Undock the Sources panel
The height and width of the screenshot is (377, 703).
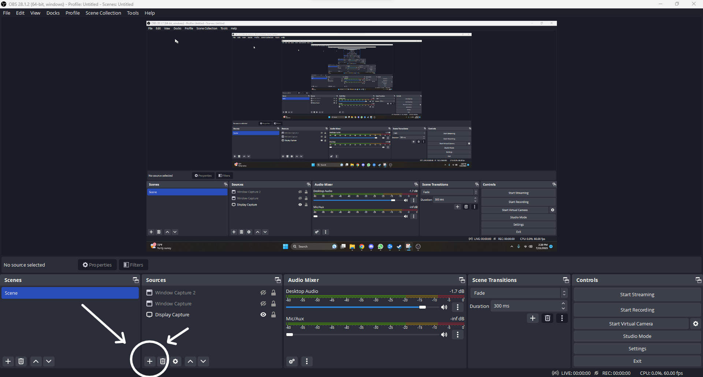click(x=278, y=280)
